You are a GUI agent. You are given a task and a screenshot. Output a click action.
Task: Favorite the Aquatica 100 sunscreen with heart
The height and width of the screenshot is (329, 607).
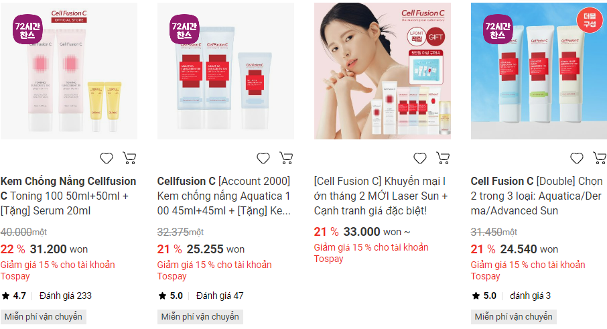263,158
